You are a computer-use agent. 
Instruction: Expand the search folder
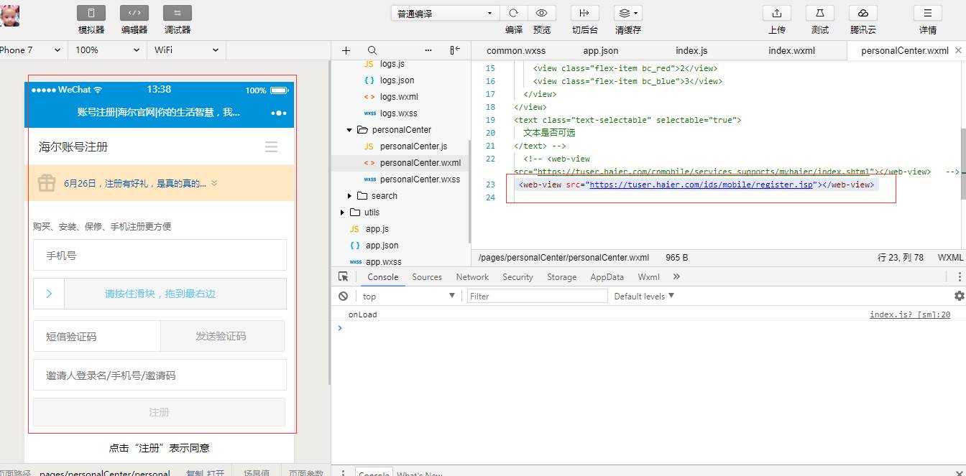[350, 196]
